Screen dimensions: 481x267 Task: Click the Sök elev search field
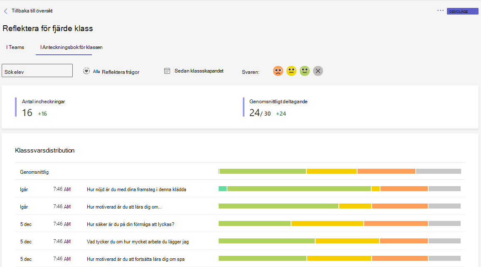point(37,70)
